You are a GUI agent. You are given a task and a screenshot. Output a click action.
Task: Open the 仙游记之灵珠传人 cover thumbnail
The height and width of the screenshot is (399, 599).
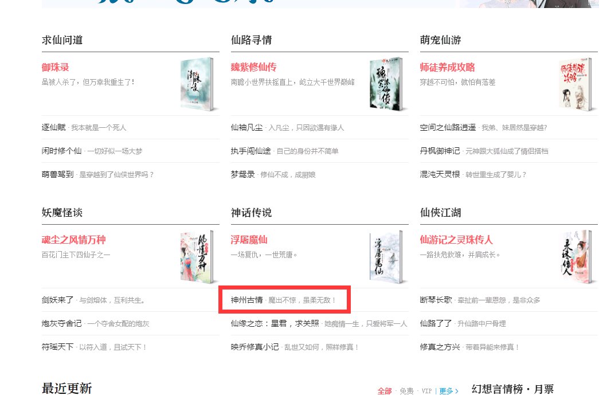click(575, 256)
